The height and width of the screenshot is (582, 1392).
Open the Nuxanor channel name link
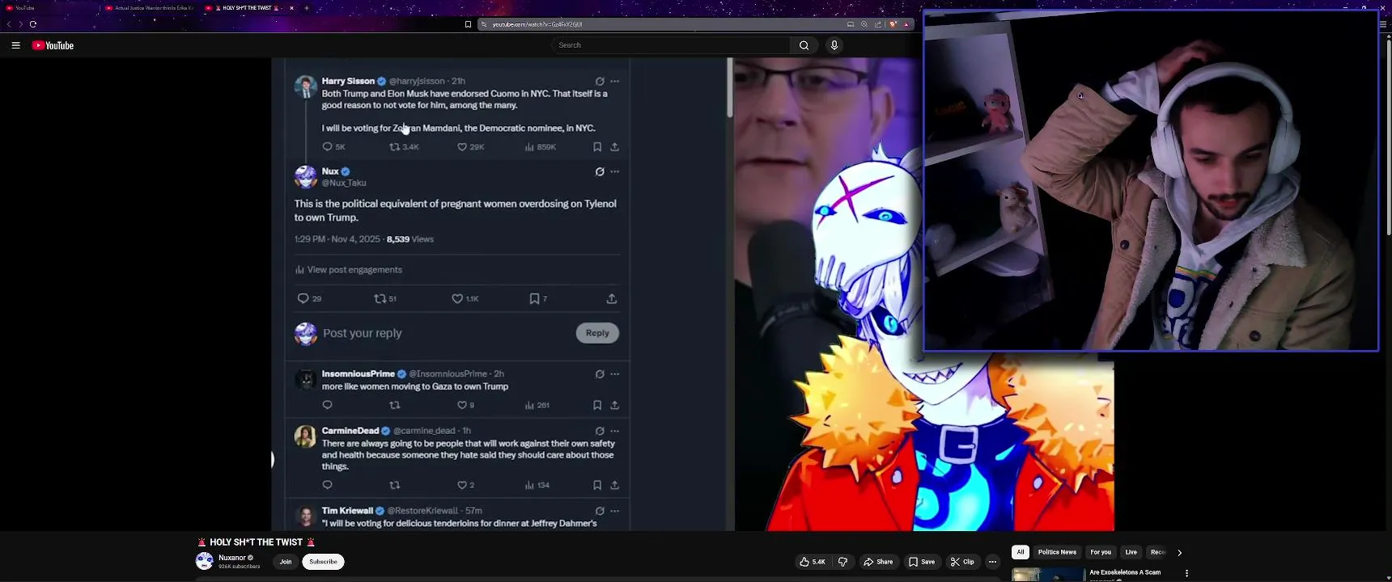232,558
